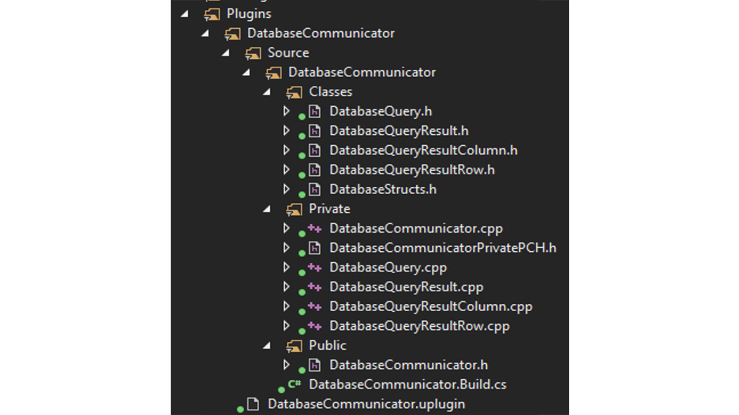Collapse the Plugins folder node
The width and height of the screenshot is (739, 415).
[x=185, y=13]
